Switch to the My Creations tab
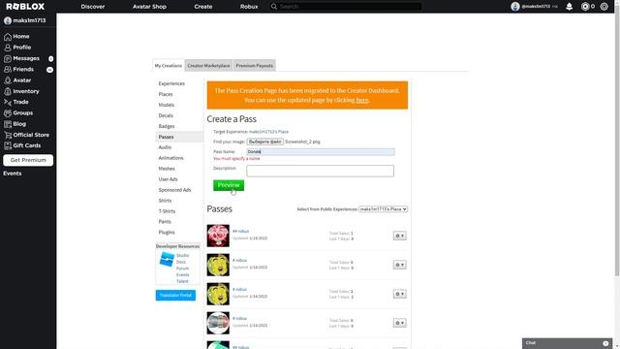620x349 pixels. click(168, 66)
